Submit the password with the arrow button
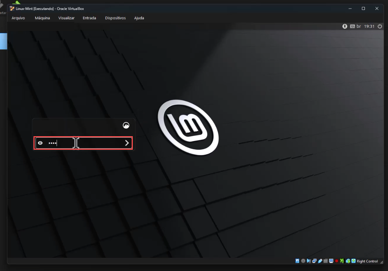This screenshot has width=388, height=271. (x=127, y=143)
